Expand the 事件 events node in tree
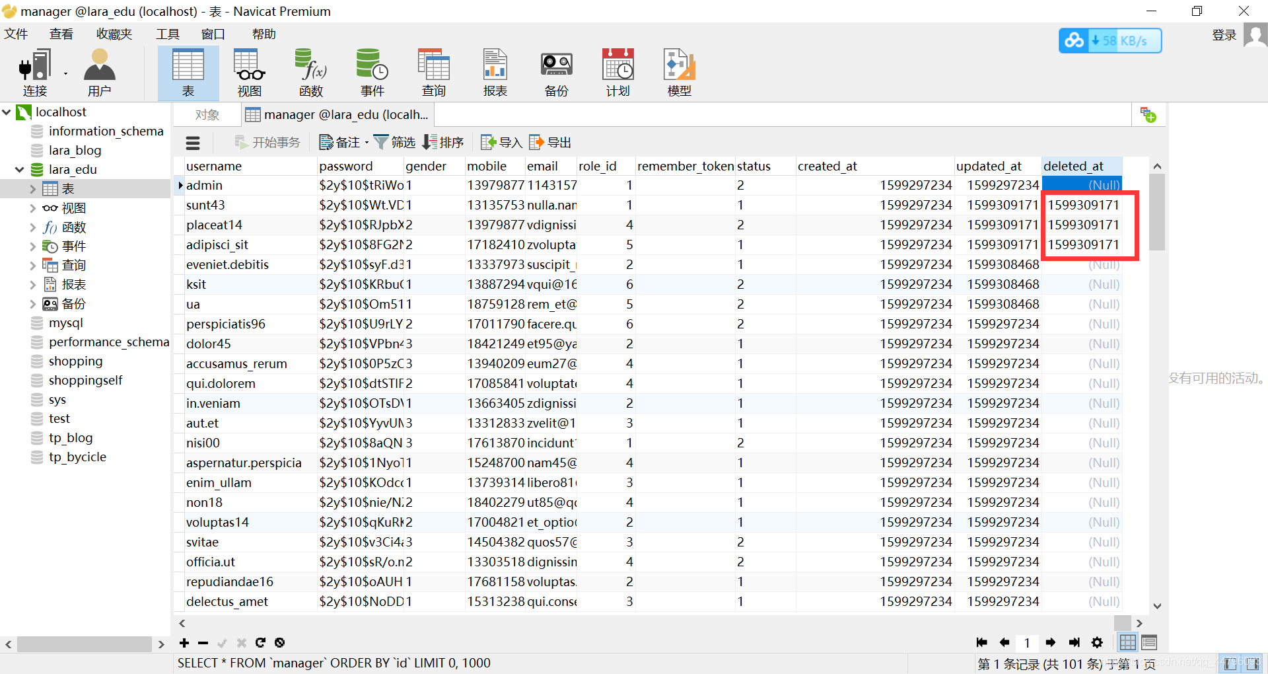This screenshot has height=674, width=1268. pos(32,246)
